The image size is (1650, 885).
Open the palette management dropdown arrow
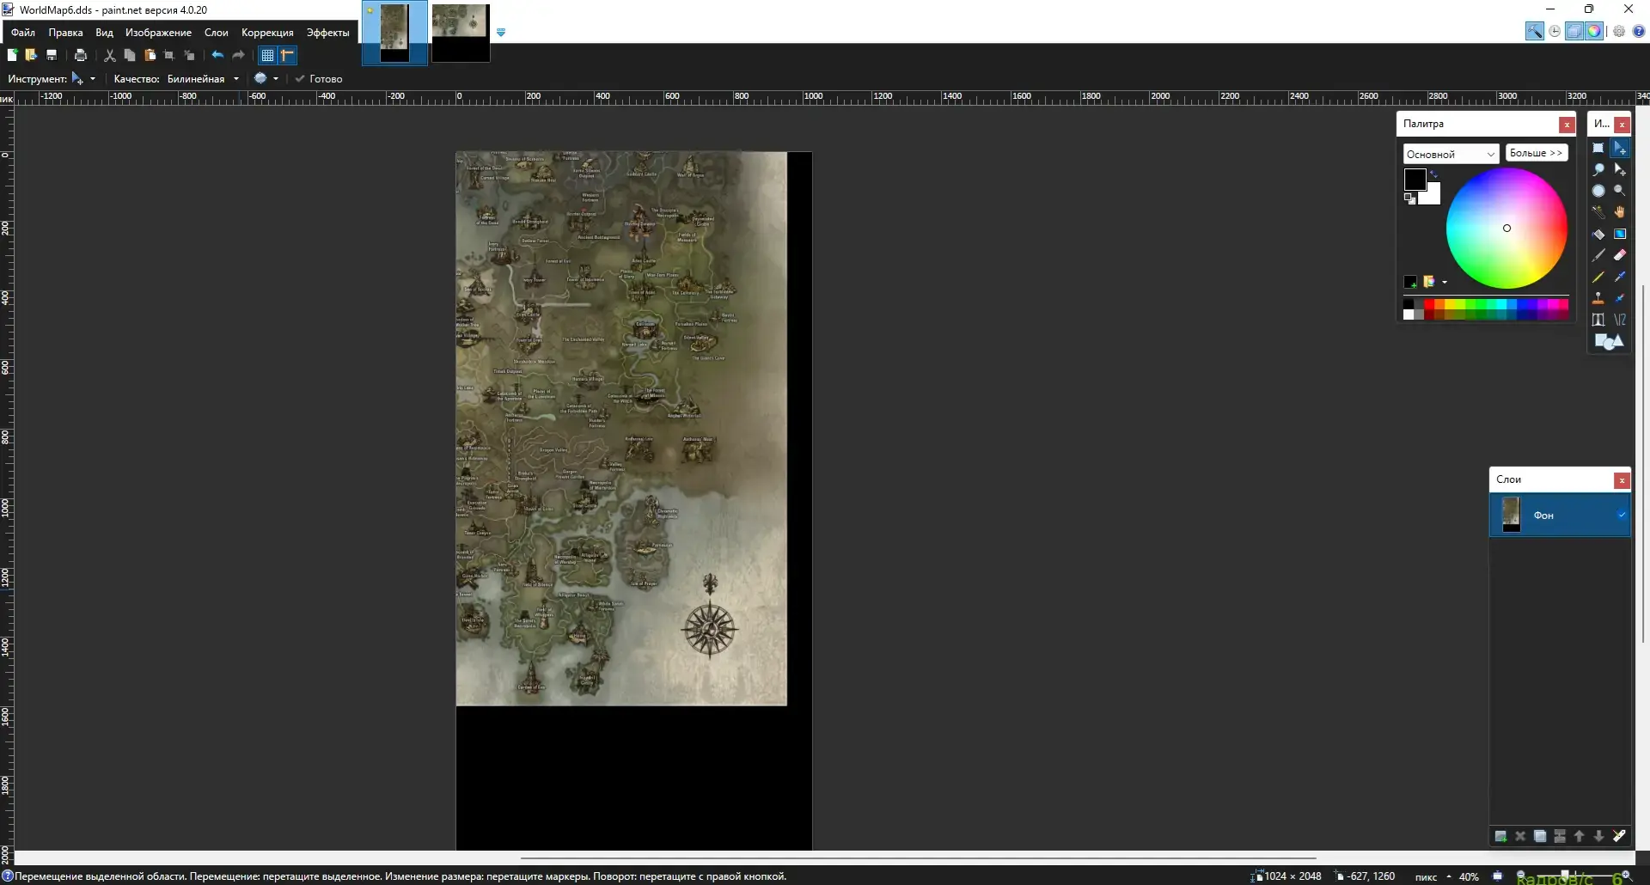pos(1445,282)
